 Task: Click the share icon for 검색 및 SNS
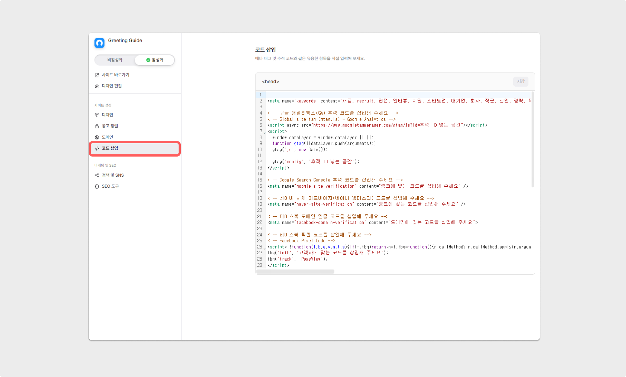point(97,175)
